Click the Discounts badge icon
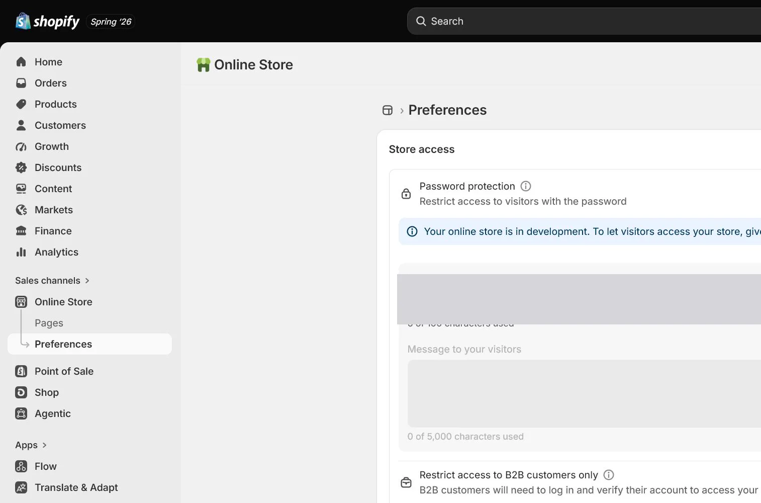The width and height of the screenshot is (761, 503). click(21, 167)
